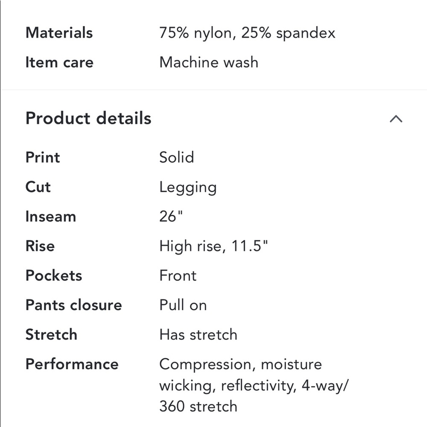Click the Product details section header
The width and height of the screenshot is (427, 427).
[88, 119]
